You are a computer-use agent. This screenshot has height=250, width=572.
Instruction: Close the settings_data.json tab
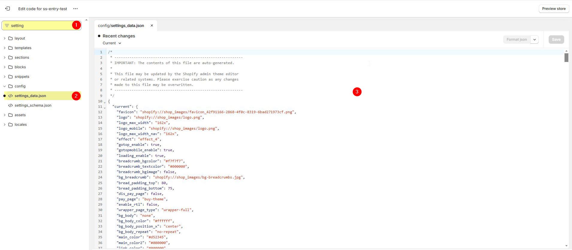coord(152,25)
